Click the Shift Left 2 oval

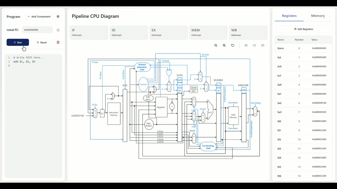tap(148, 98)
